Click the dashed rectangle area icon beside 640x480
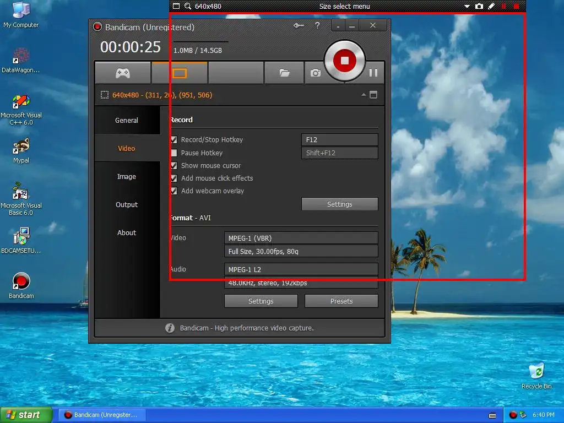564x423 pixels. [104, 95]
